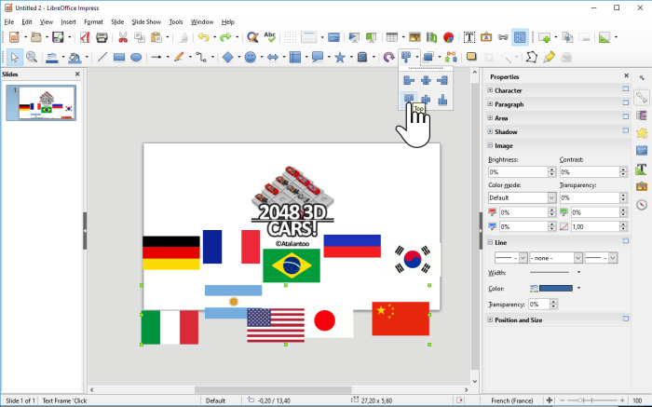Save the presentation with the Save icon
652x407 pixels.
tap(58, 37)
